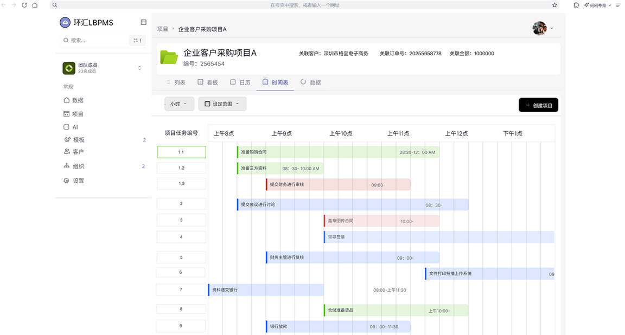
Task: Open the 仓储准备货品 task bar
Action: [396, 310]
